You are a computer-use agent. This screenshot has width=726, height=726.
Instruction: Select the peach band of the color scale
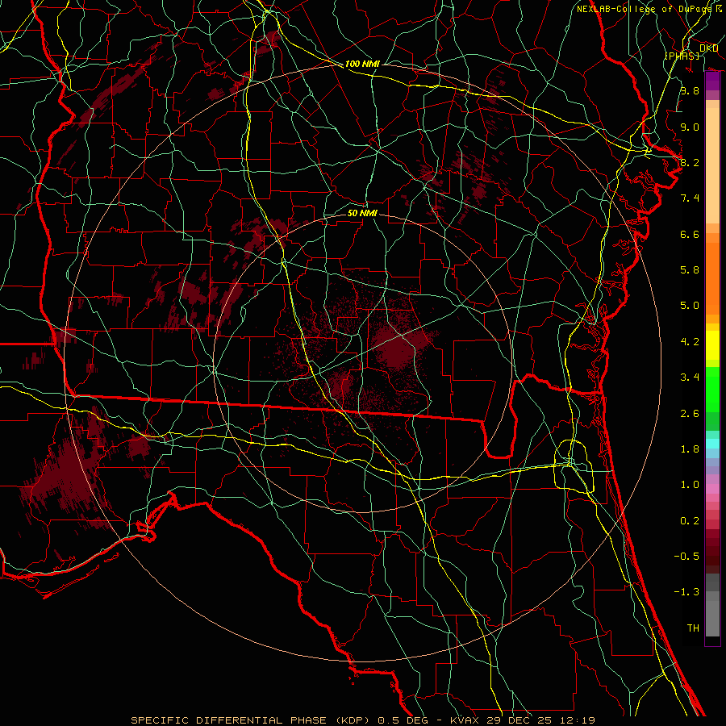coord(712,165)
